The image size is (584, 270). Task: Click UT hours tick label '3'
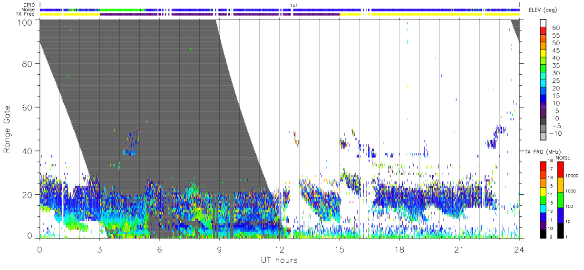[x=99, y=250]
